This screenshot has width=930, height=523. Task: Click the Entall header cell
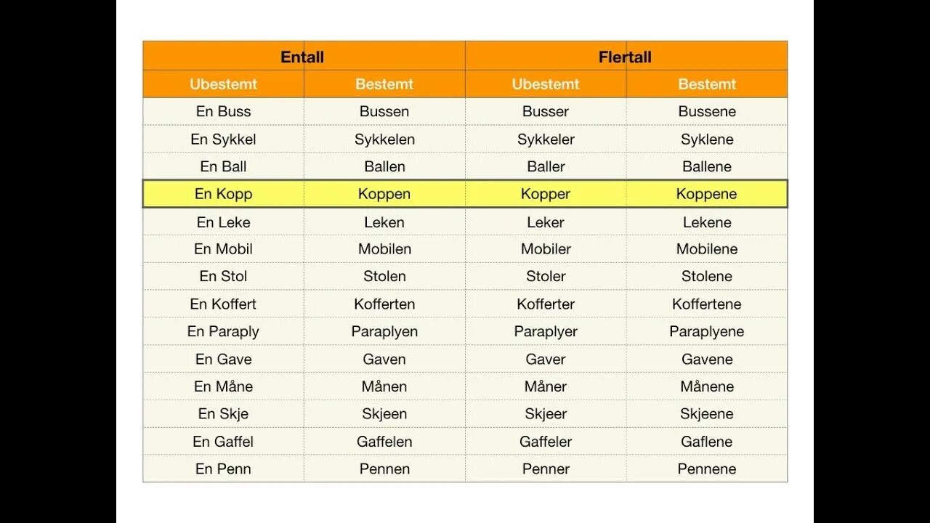point(304,56)
